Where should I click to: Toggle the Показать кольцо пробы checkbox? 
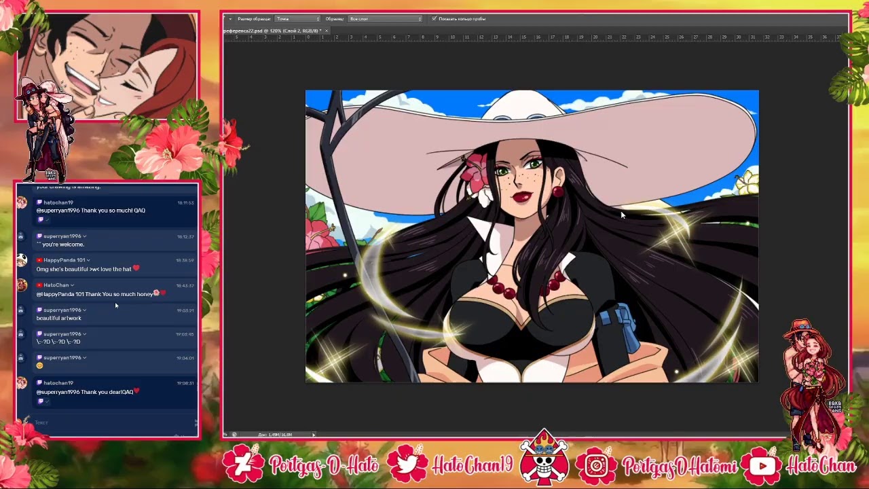click(x=434, y=18)
